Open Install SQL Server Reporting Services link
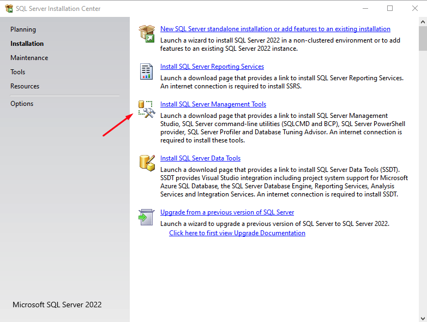The width and height of the screenshot is (427, 322). coord(212,67)
